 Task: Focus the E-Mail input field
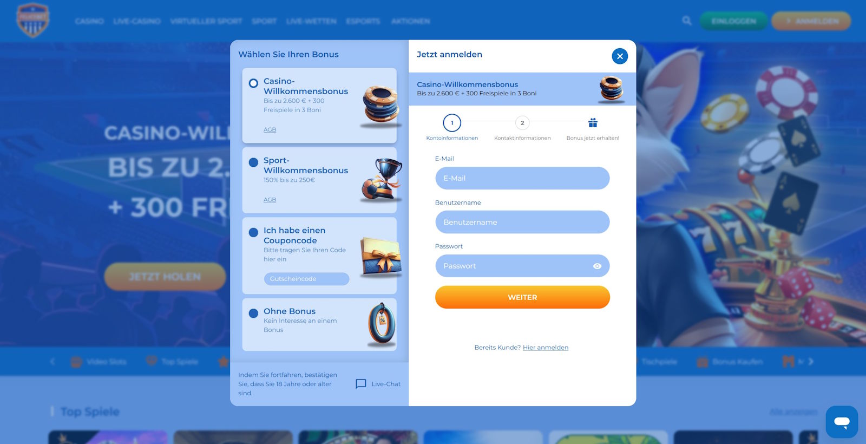point(522,178)
